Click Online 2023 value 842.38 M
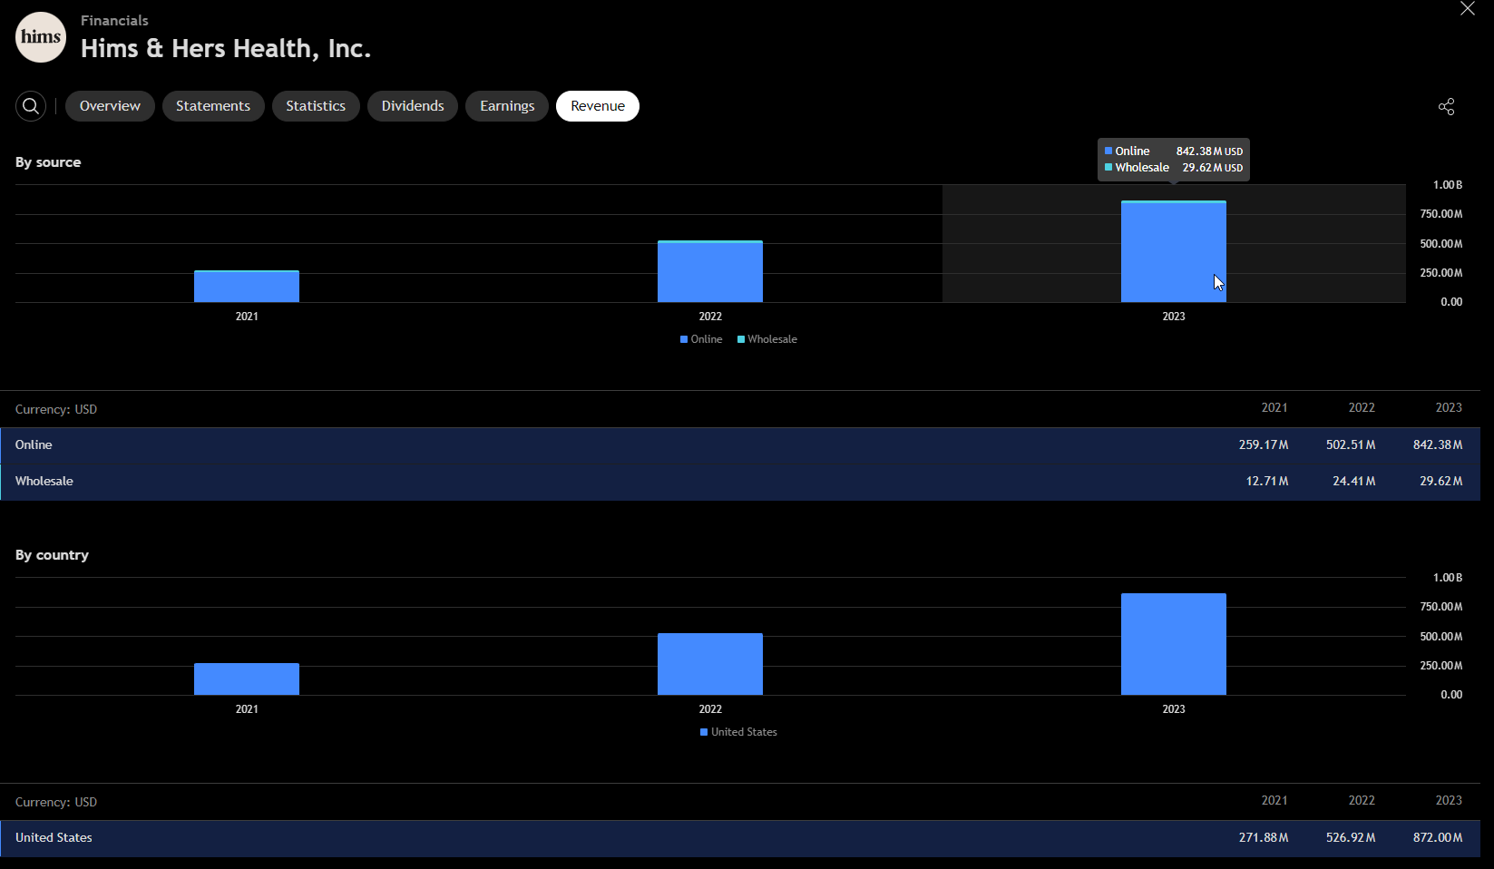The width and height of the screenshot is (1494, 869). coord(1438,445)
